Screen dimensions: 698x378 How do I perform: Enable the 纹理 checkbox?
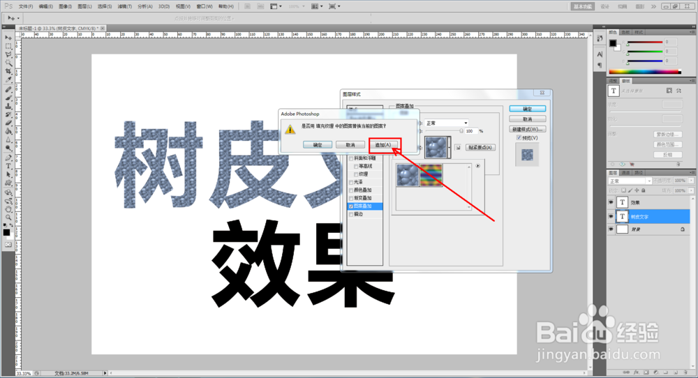coord(356,174)
